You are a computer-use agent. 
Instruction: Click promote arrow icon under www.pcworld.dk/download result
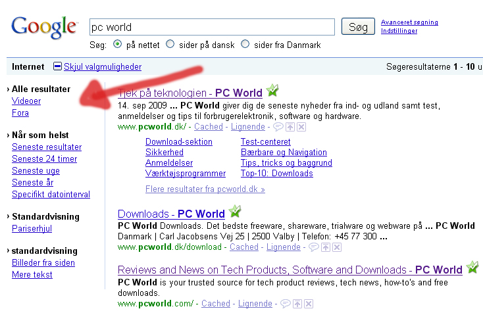point(325,247)
